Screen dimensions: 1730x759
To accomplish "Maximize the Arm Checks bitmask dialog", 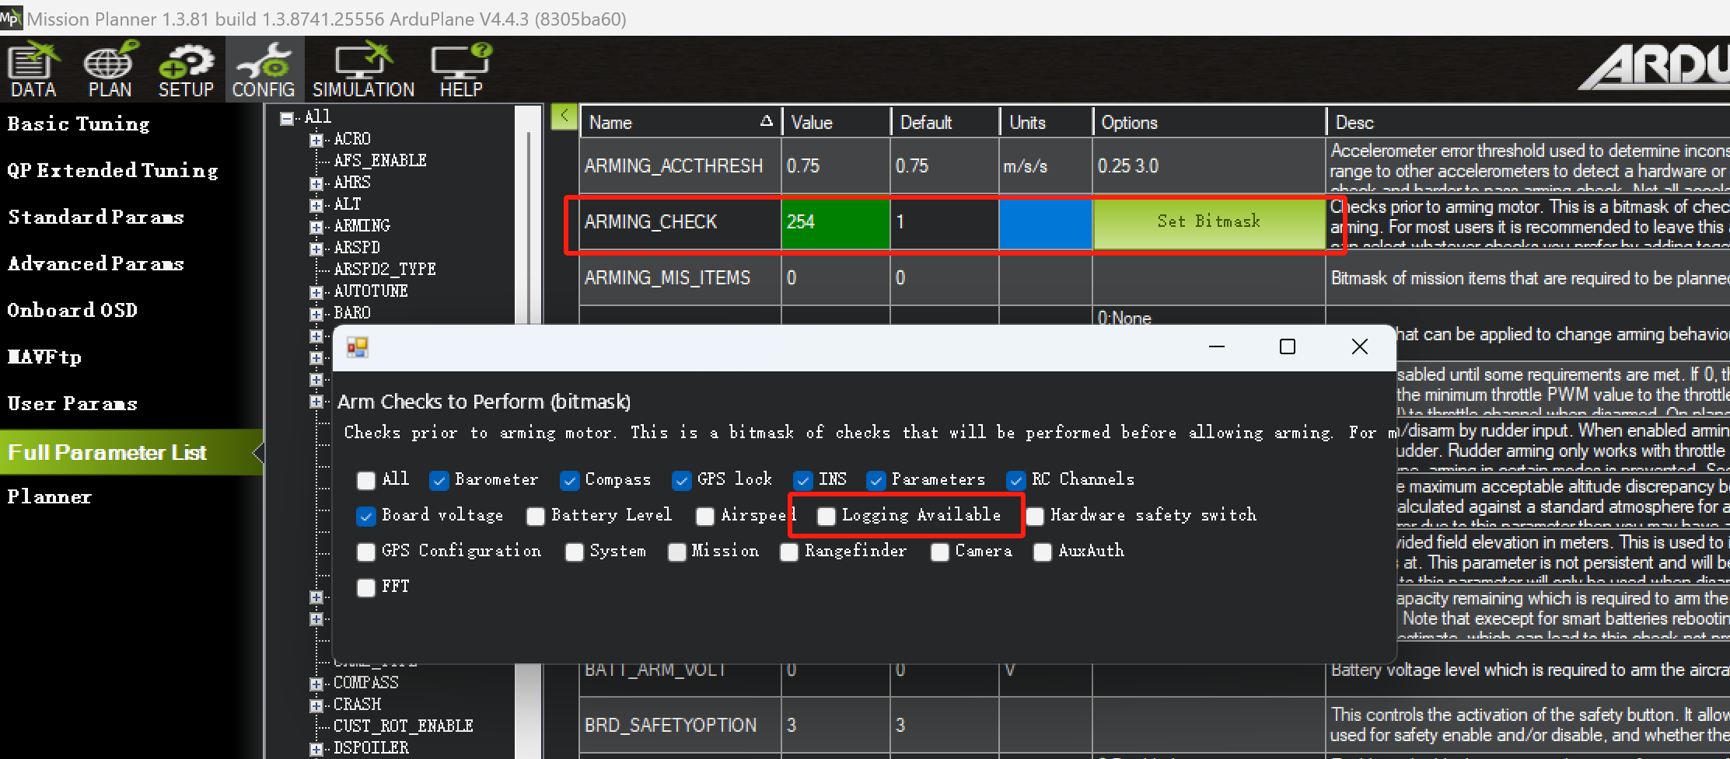I will click(x=1288, y=346).
